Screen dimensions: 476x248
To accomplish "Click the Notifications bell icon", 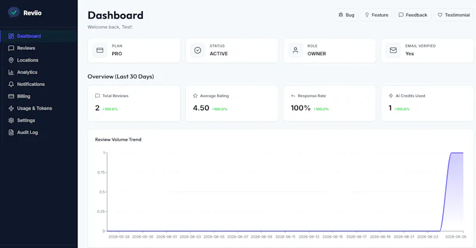I will tap(11, 84).
